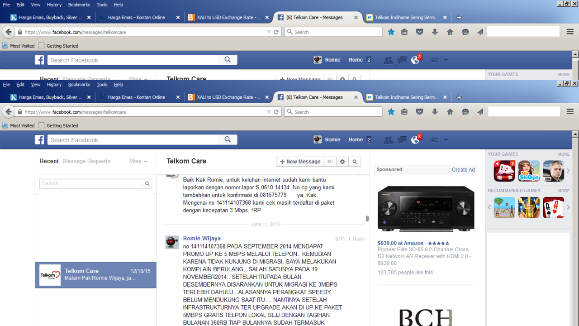Launch the poker chips game in Your Games

[x=504, y=171]
